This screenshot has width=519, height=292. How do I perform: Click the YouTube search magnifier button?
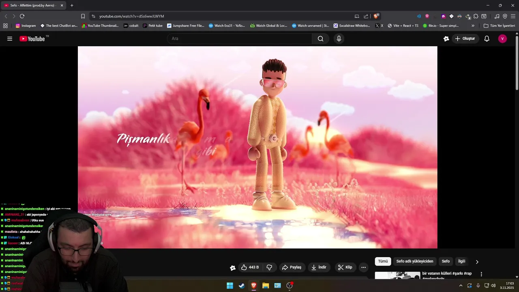point(320,39)
